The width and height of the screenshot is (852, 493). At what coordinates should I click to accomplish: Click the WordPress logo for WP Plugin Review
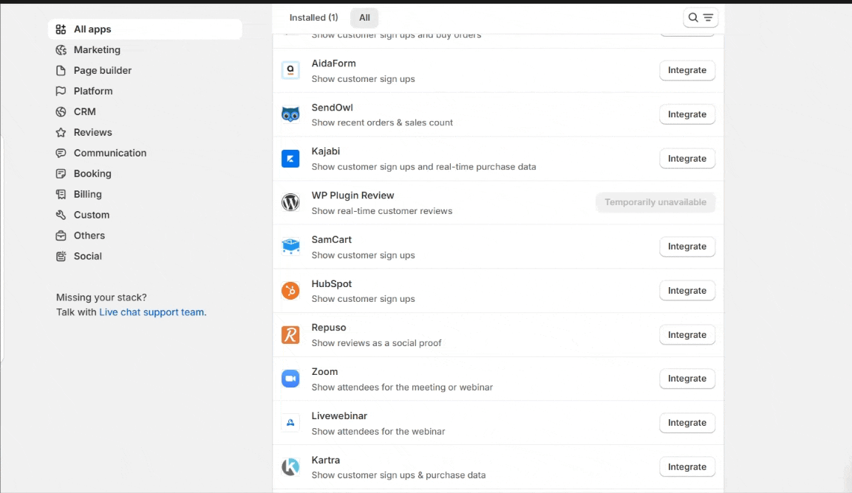tap(290, 202)
